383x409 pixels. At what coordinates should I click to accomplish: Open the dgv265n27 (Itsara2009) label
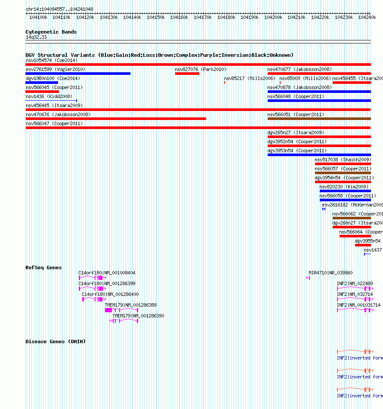[296, 132]
